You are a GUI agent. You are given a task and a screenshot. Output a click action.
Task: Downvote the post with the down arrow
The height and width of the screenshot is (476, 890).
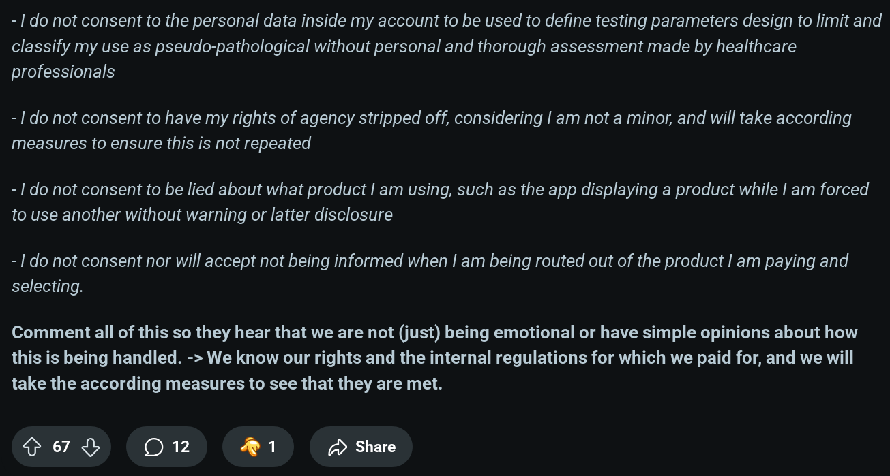coord(91,447)
